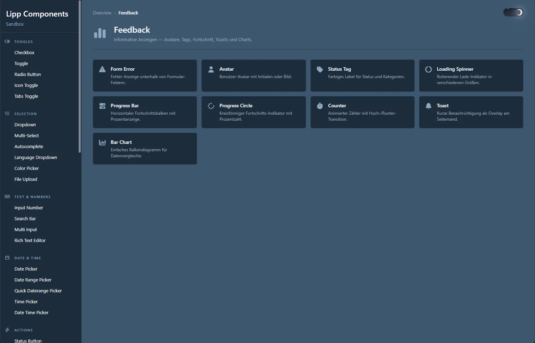Open the Progress Circle card title
Viewport: 535px width, 343px height.
pos(236,106)
